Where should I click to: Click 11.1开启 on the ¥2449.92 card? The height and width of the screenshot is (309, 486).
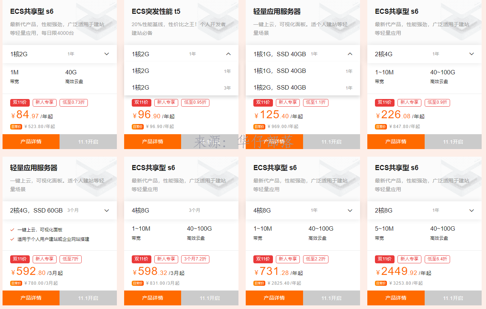point(453,298)
